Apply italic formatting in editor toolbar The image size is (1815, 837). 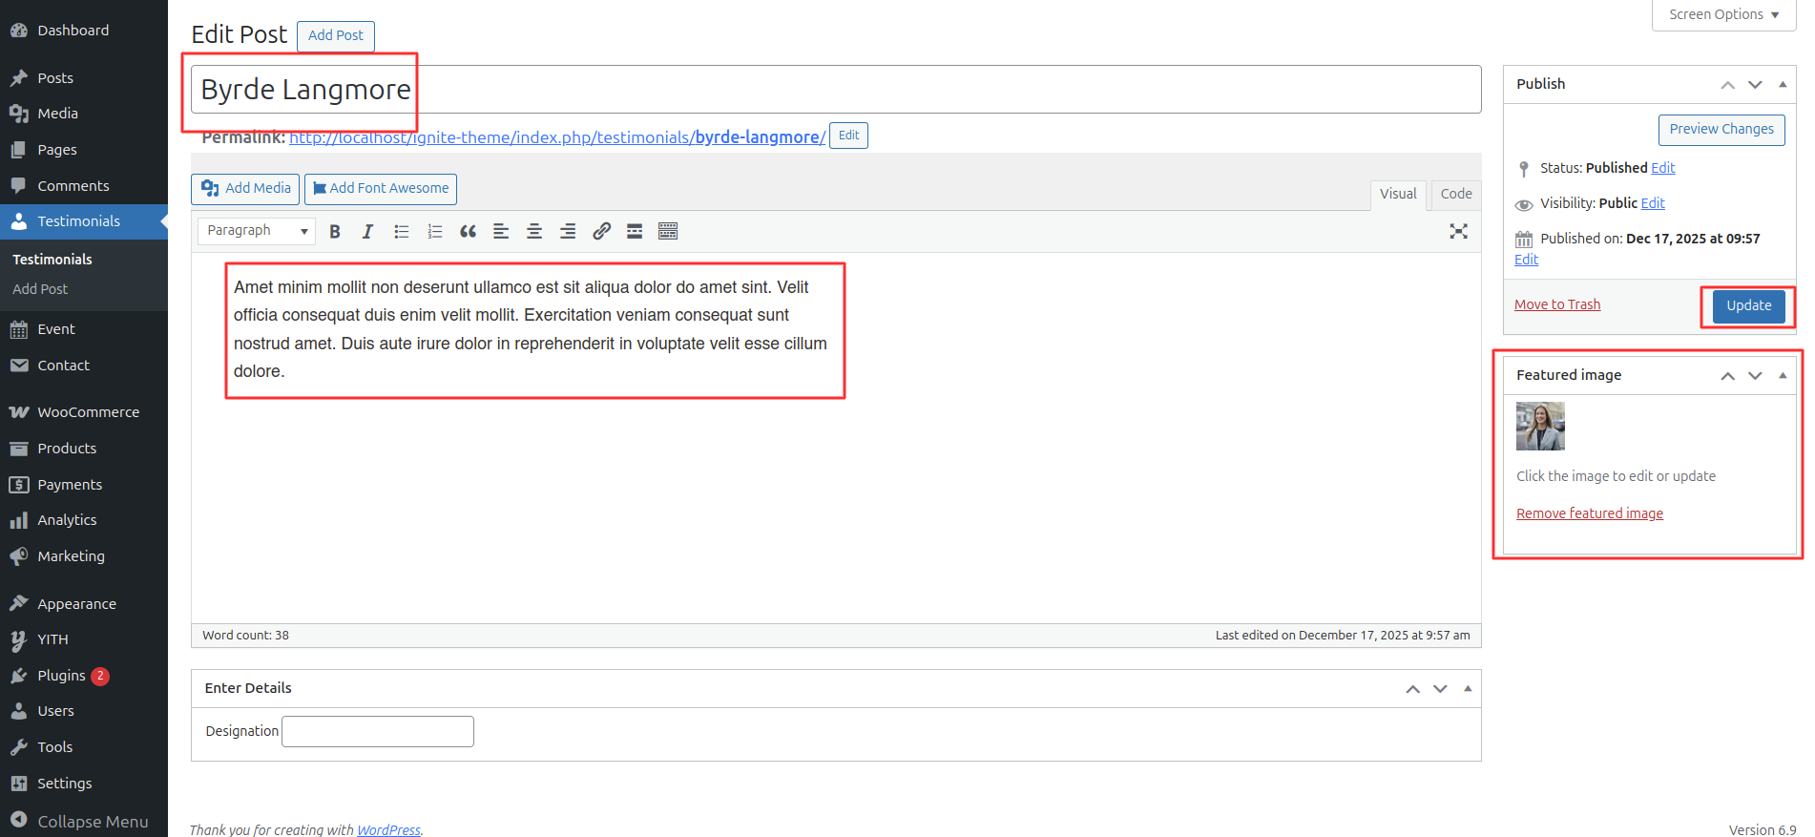pos(367,231)
